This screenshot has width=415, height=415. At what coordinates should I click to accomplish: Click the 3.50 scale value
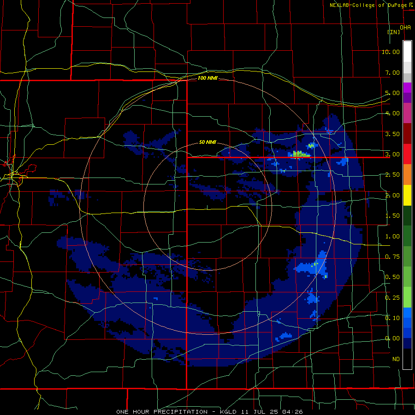tap(392, 134)
